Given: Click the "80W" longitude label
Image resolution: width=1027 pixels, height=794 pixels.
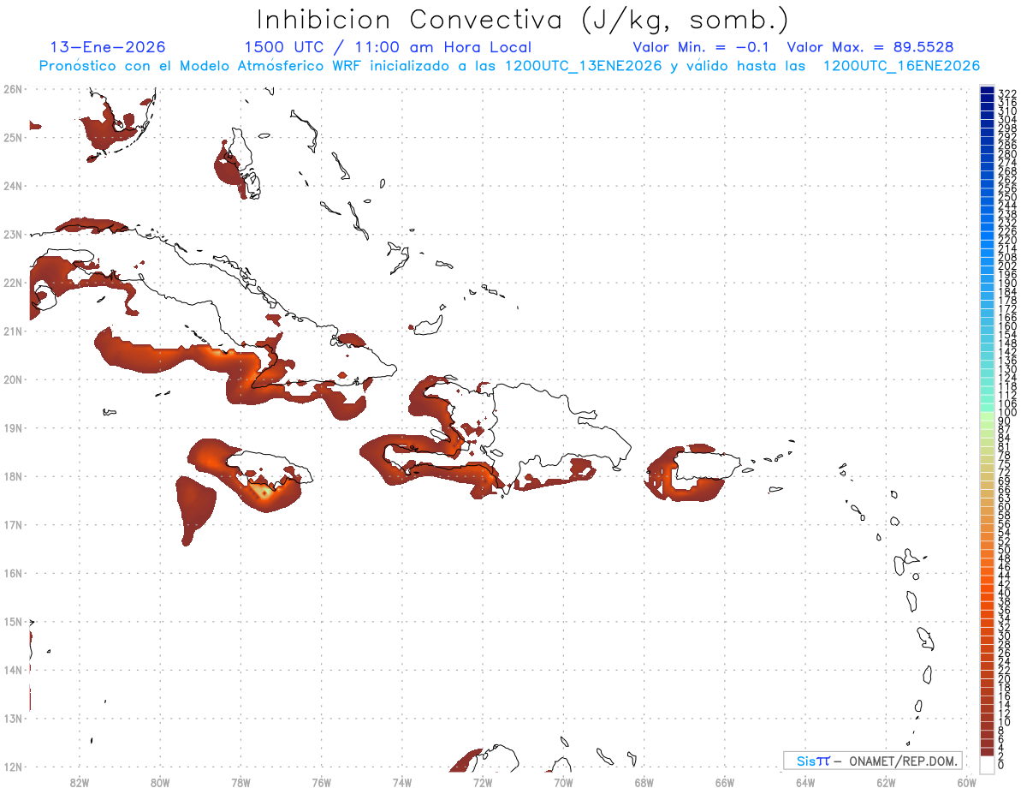Looking at the screenshot, I should [x=160, y=783].
